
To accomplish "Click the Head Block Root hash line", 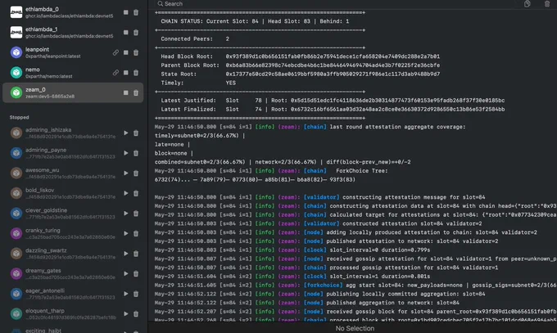I will (x=300, y=56).
